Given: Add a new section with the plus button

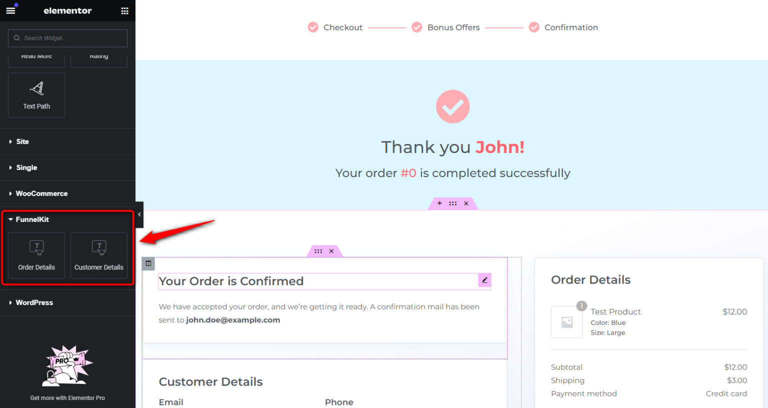Looking at the screenshot, I should tap(439, 203).
